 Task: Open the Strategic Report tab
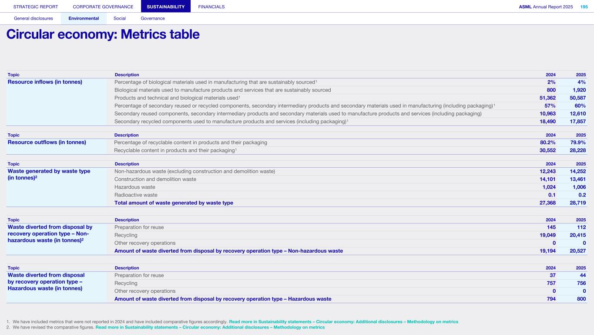pos(36,7)
